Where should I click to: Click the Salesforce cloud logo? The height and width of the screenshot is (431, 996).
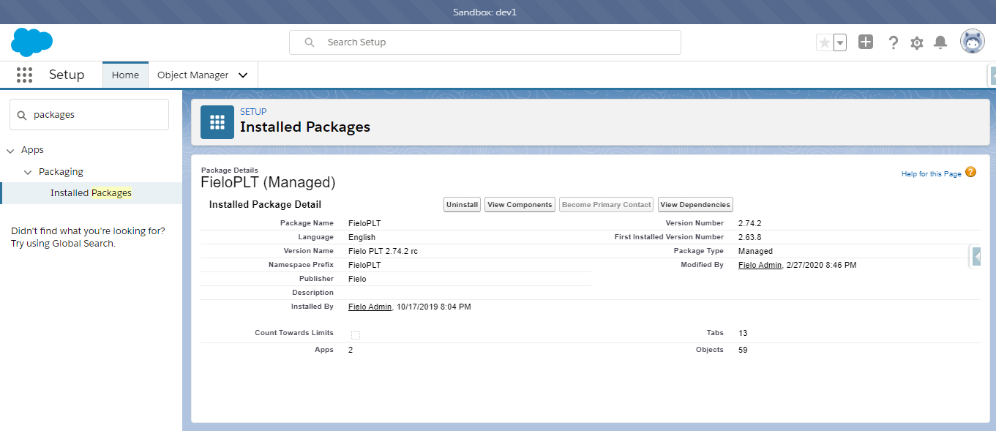[x=31, y=42]
